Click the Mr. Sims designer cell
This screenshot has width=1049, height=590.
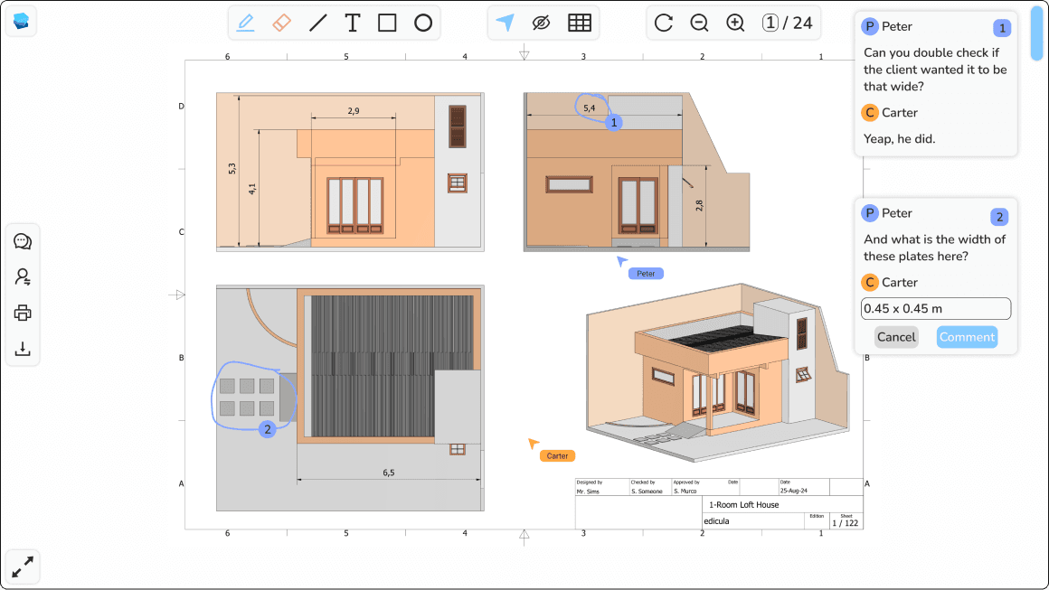(588, 492)
